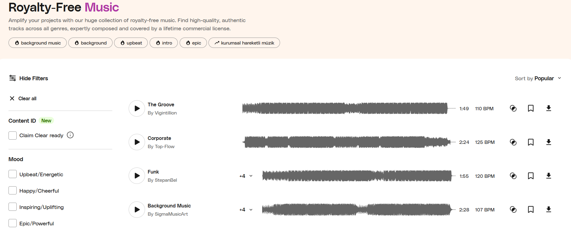The width and height of the screenshot is (571, 232).
Task: Open the epic trending tag
Action: 193,43
